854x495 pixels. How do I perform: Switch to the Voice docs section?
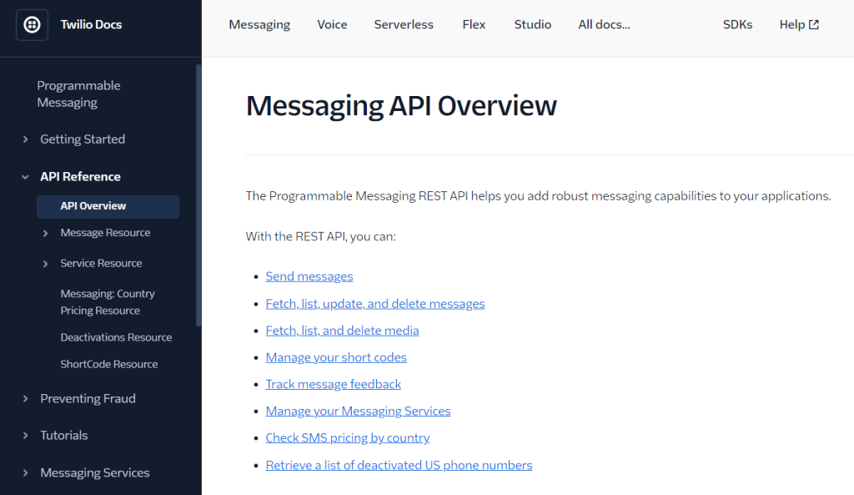[x=332, y=24]
